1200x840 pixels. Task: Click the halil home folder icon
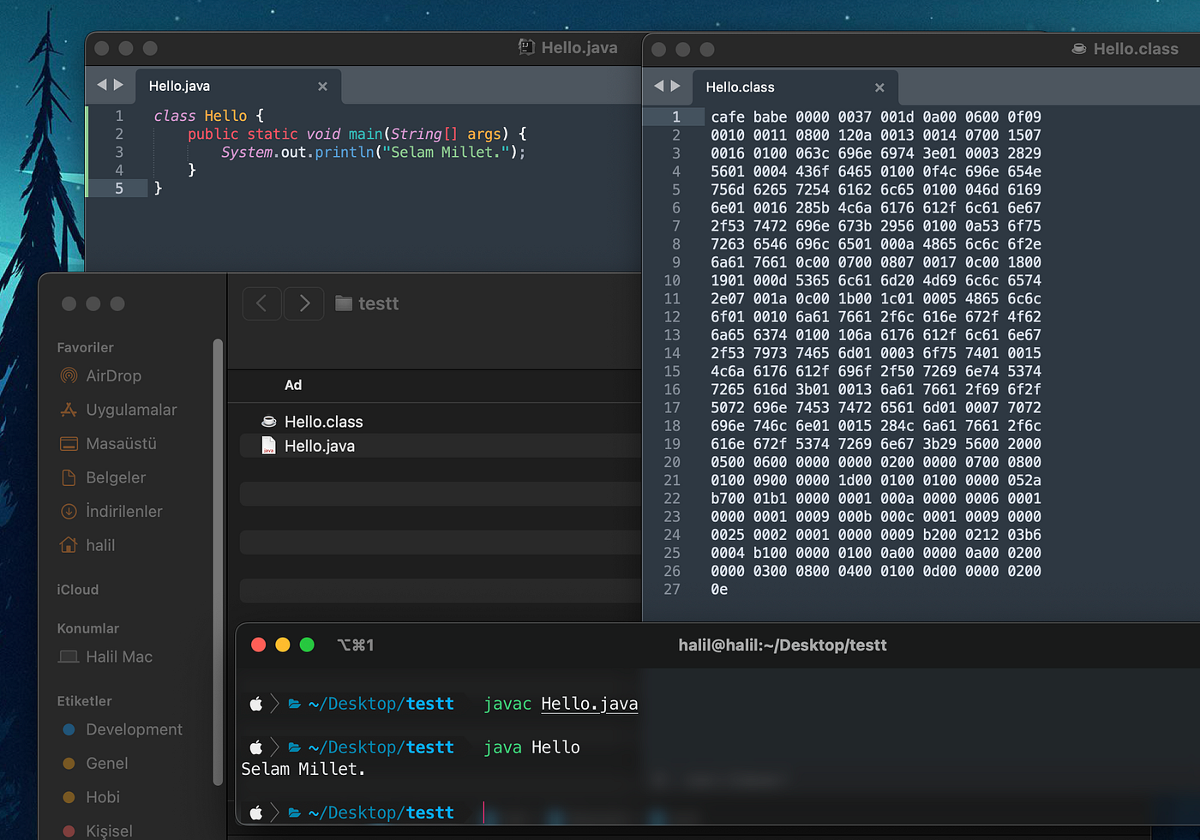69,545
